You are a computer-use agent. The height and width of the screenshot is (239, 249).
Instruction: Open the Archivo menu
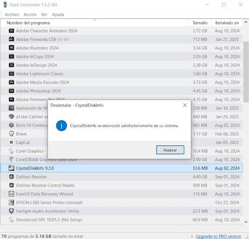pyautogui.click(x=12, y=15)
